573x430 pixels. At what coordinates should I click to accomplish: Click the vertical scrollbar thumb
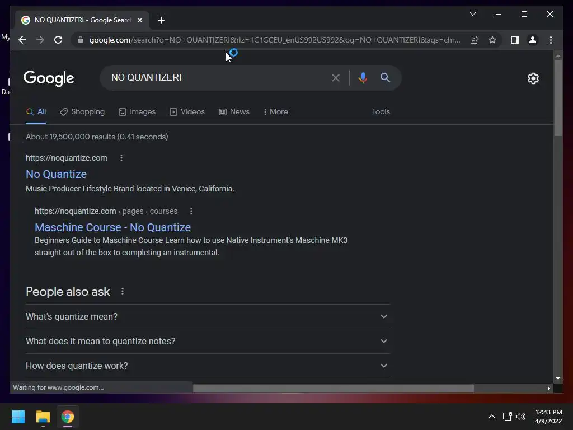(558, 97)
